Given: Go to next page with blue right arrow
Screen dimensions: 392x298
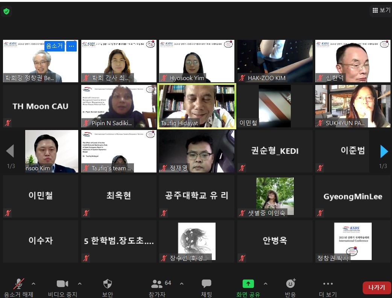Looking at the screenshot, I should (384, 151).
